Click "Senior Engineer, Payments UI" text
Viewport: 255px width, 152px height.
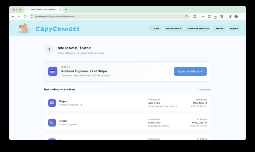(x=162, y=106)
